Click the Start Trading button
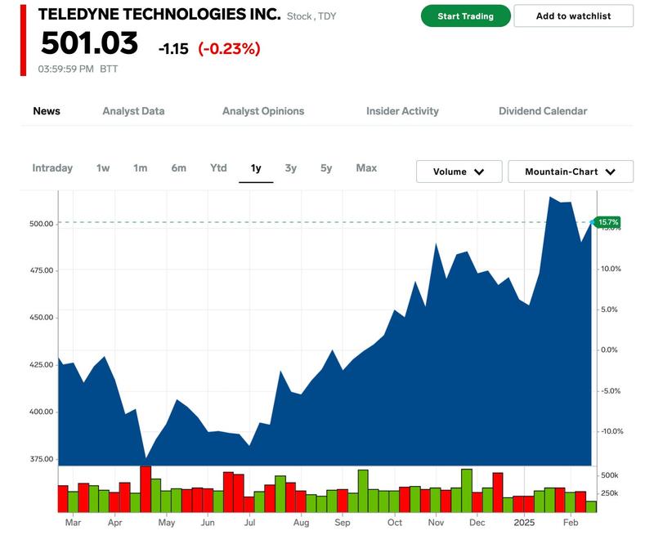The image size is (654, 548). click(465, 16)
